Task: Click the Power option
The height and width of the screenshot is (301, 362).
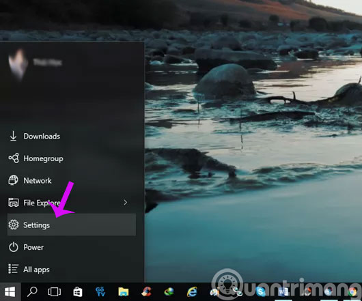Action: (x=71, y=247)
